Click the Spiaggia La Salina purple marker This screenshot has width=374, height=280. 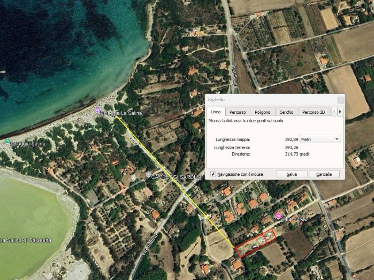pos(97,110)
